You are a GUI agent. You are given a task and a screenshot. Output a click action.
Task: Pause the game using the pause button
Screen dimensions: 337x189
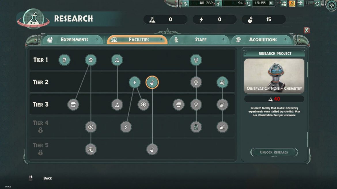tap(271, 3)
